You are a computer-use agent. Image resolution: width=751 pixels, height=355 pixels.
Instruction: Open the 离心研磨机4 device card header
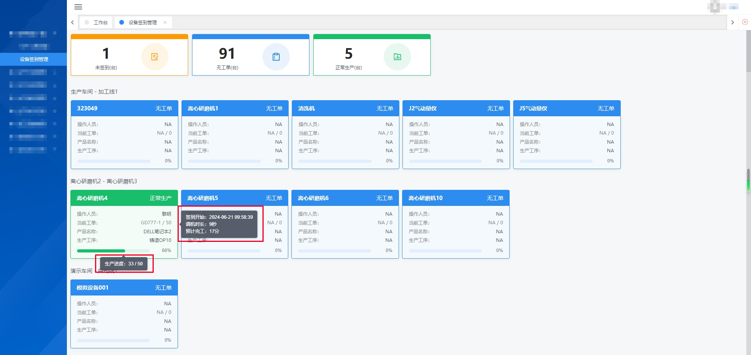click(x=124, y=198)
